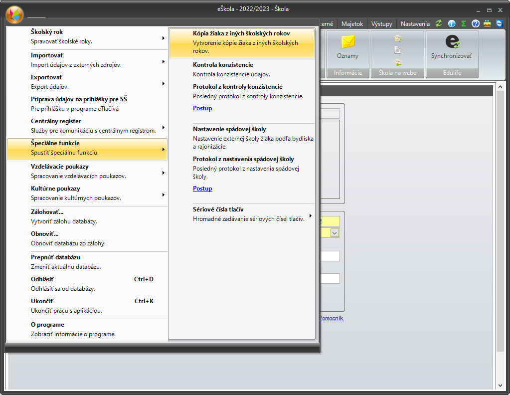Click the green refresh arrows icon
Viewport: 510px width, 395px height.
tap(439, 23)
